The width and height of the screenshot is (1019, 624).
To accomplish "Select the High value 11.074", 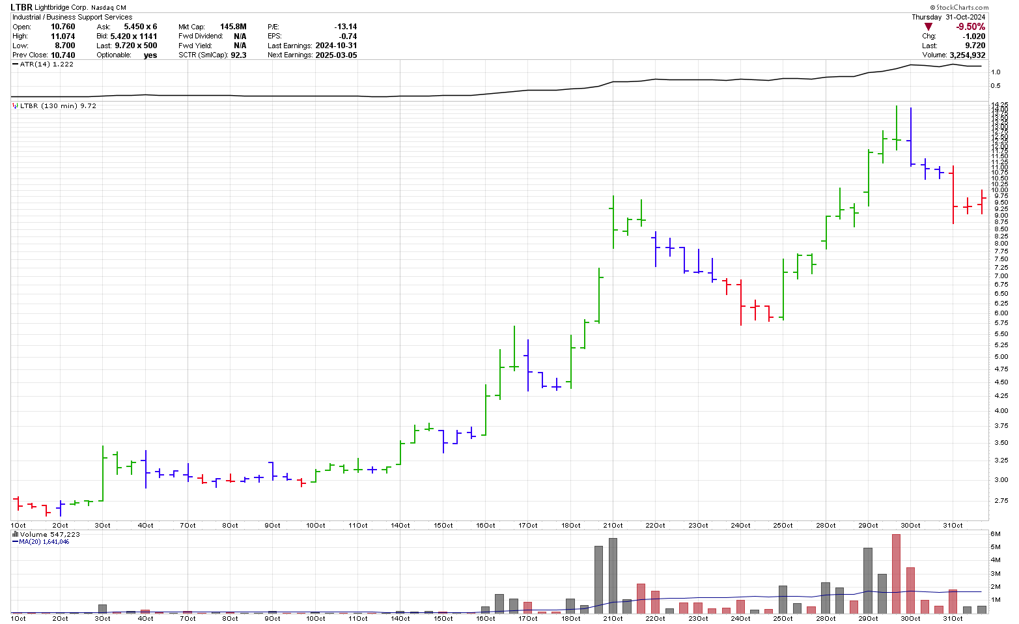I will [x=63, y=36].
